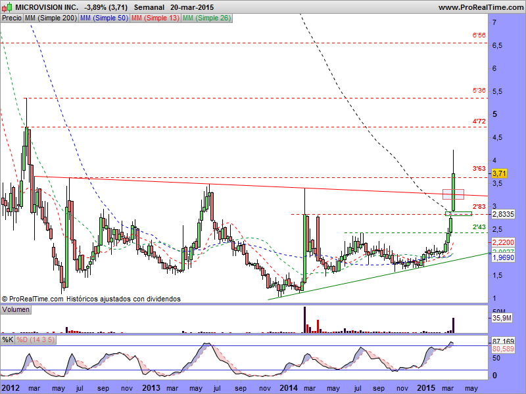Click the %K stochastic label
526x394 pixels.
pos(7,339)
